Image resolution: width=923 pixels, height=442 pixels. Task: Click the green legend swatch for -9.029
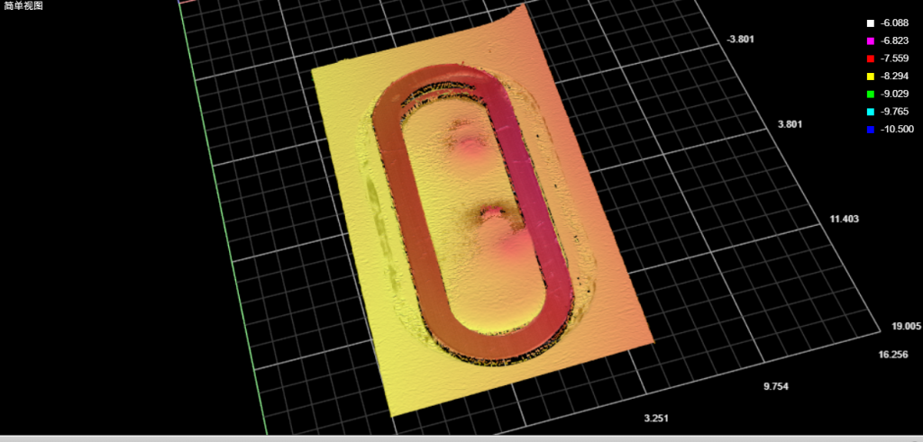tap(870, 94)
